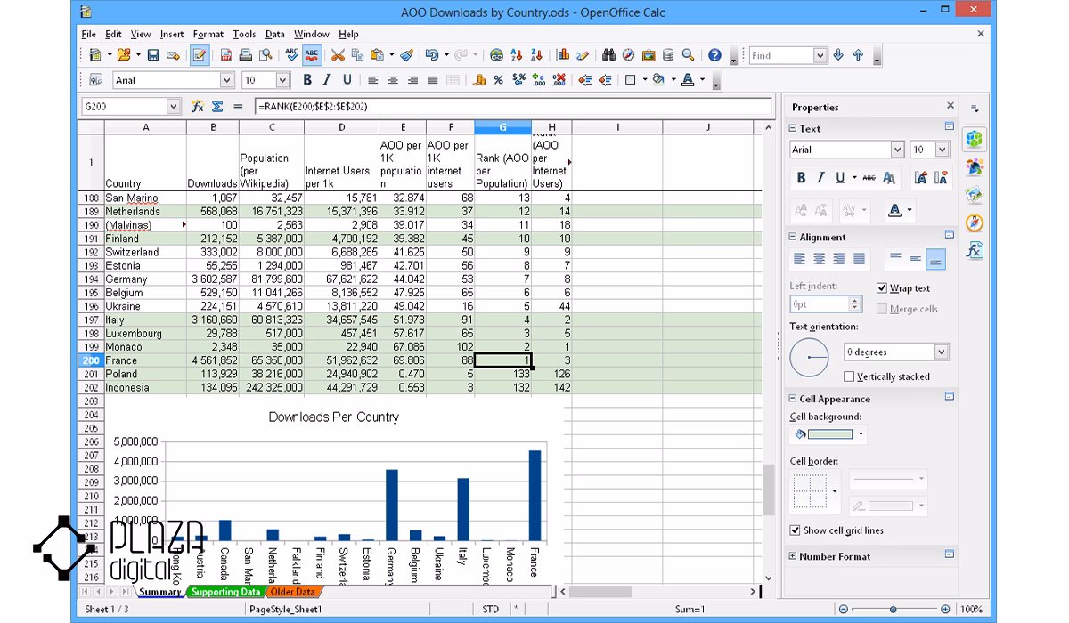Click the Sum sigma icon
Screen dimensions: 1069x623
pyautogui.click(x=217, y=106)
